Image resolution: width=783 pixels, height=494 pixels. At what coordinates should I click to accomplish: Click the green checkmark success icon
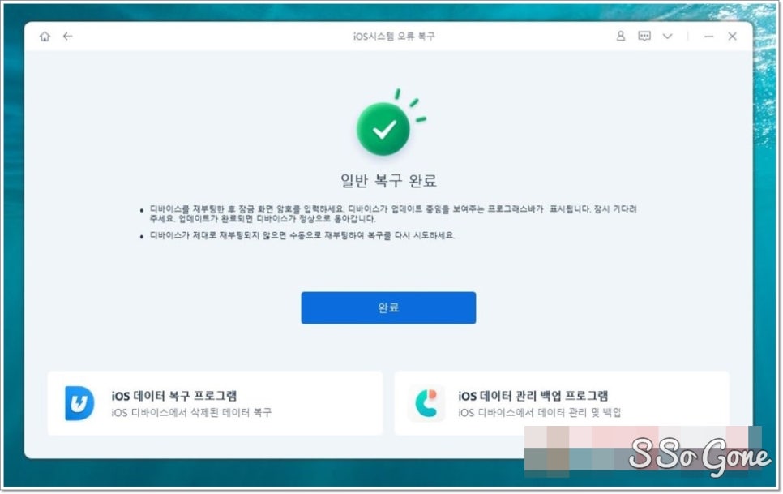pyautogui.click(x=383, y=128)
